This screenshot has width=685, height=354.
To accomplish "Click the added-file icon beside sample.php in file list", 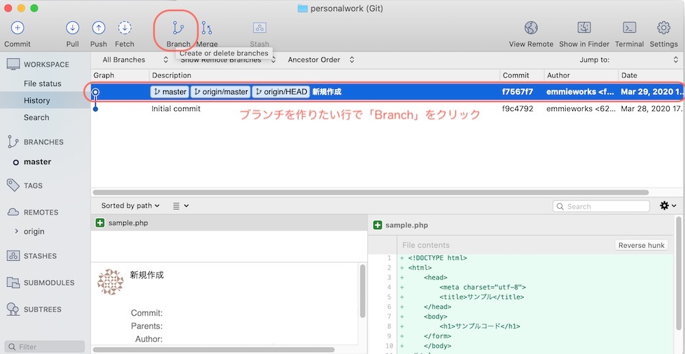I will tap(99, 223).
